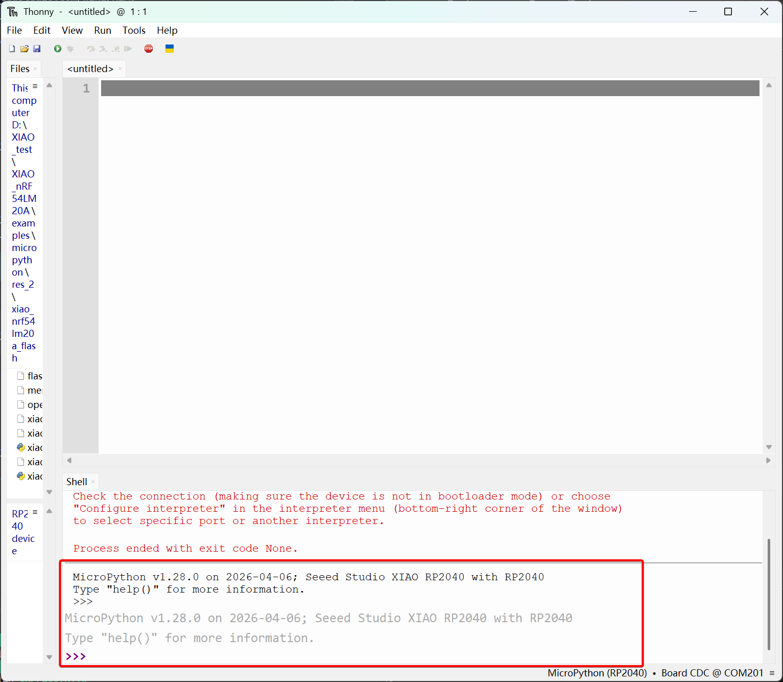Image resolution: width=783 pixels, height=682 pixels.
Task: Click the editor horizontal scrollbar left arrow
Action: pyautogui.click(x=69, y=460)
